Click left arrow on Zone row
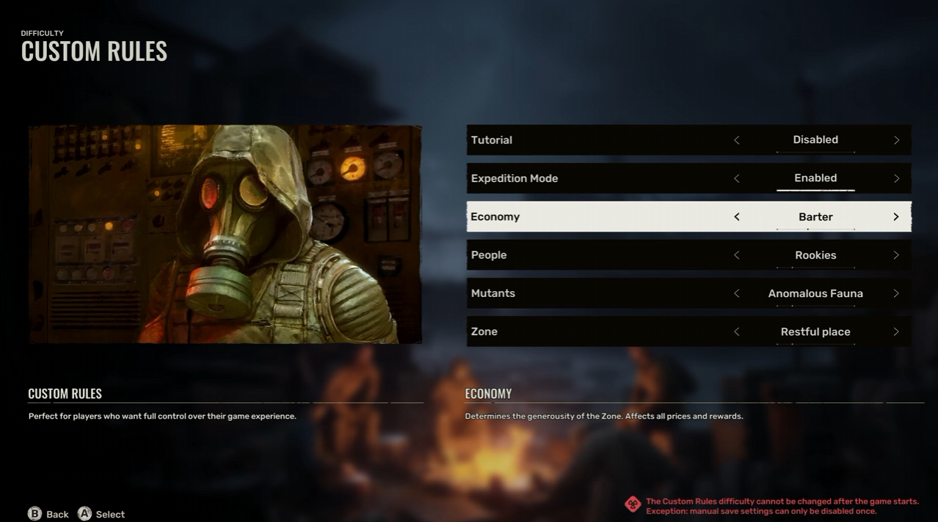This screenshot has height=522, width=938. (x=736, y=331)
